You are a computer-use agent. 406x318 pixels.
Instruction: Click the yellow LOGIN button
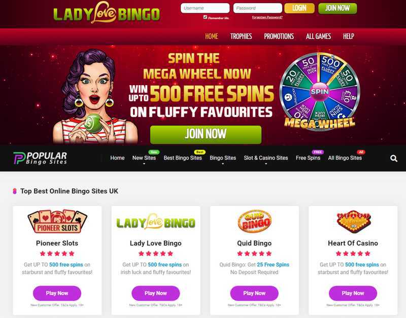299,8
